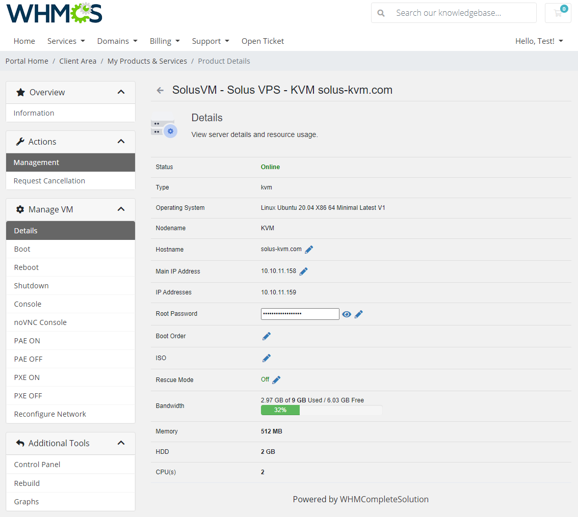Viewport: 578px width, 517px height.
Task: Edit the Main IP Address via pencil icon
Action: click(x=303, y=271)
